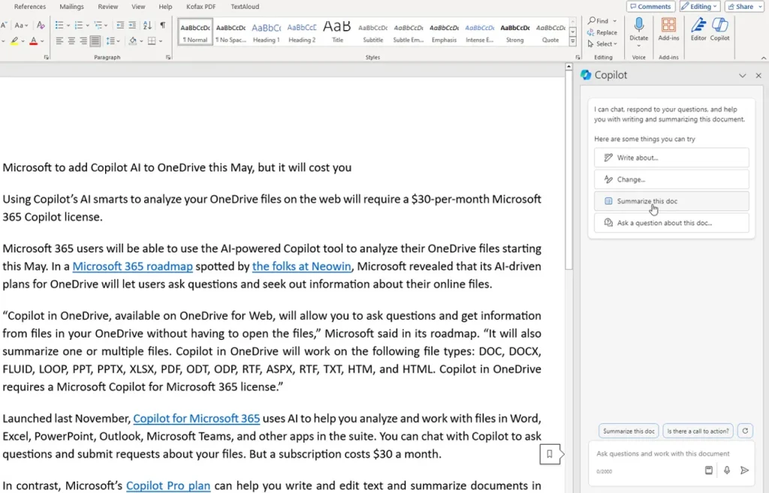769x493 pixels.
Task: Click the Copilot chat microphone icon
Action: click(x=727, y=470)
